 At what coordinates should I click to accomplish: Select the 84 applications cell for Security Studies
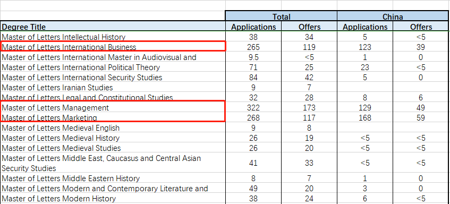pos(253,77)
